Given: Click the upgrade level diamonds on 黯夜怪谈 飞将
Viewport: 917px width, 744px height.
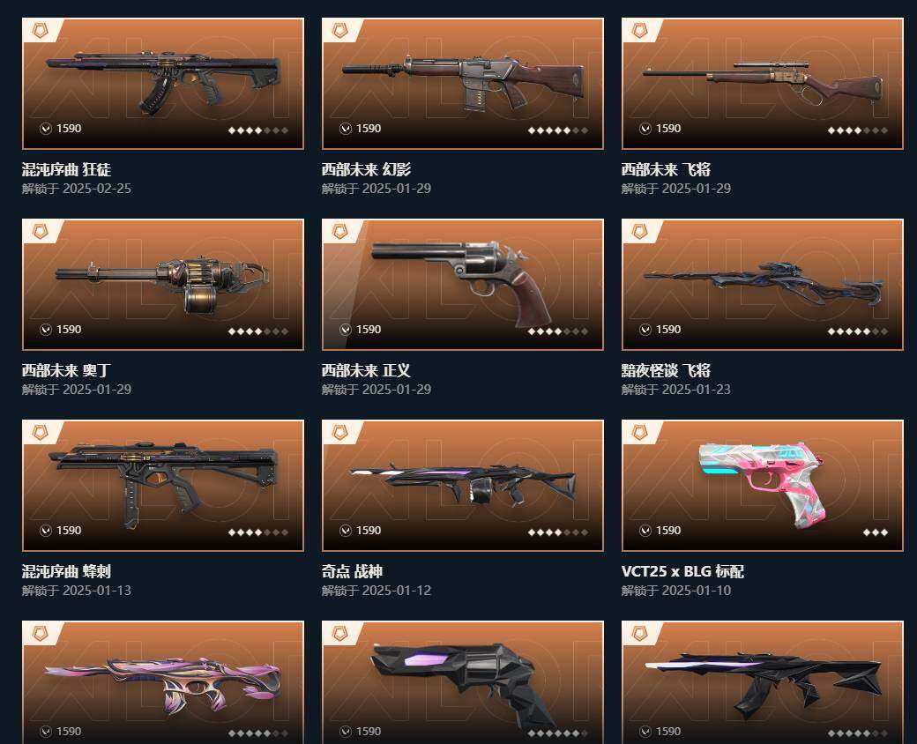Looking at the screenshot, I should 858,331.
